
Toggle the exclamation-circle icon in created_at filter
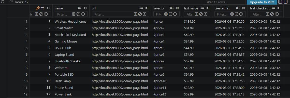[x=241, y=14]
